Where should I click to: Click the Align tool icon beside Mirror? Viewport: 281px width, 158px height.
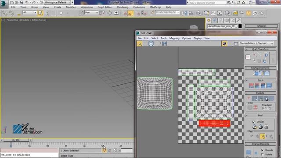[x=191, y=13]
